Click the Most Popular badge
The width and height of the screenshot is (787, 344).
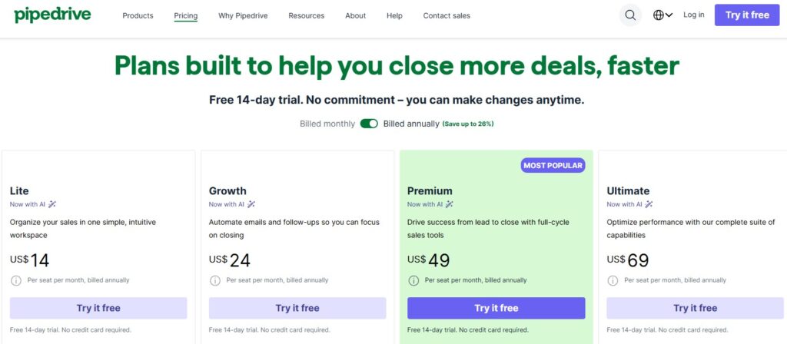[553, 165]
